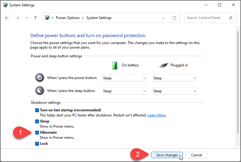Click the breadcrumb arrow after Power Options
The width and height of the screenshot is (241, 162).
click(x=83, y=18)
